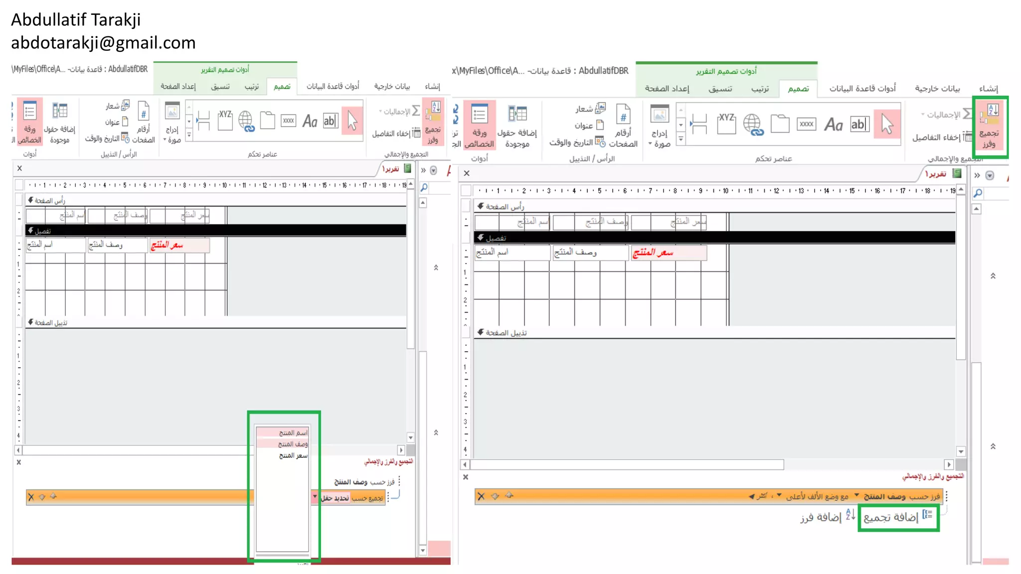
Task: Choose سعر المنتج from the field list
Action: [293, 455]
